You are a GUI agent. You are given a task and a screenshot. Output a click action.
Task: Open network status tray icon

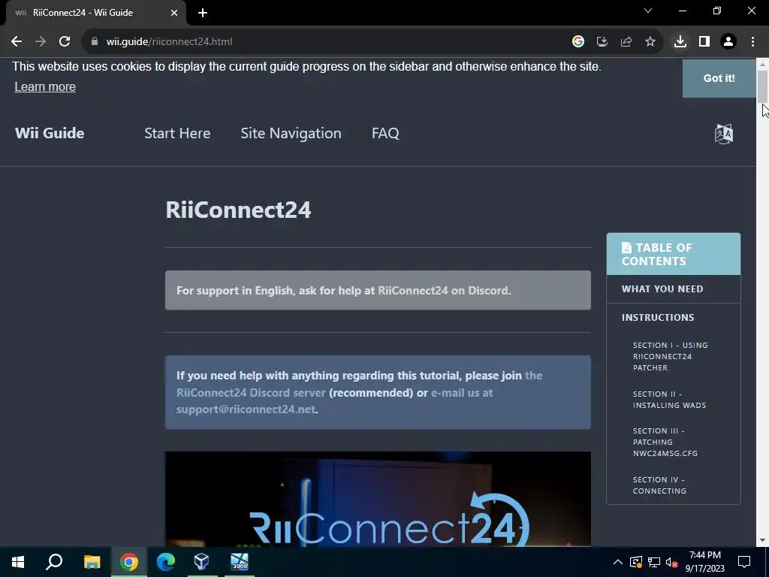click(654, 562)
